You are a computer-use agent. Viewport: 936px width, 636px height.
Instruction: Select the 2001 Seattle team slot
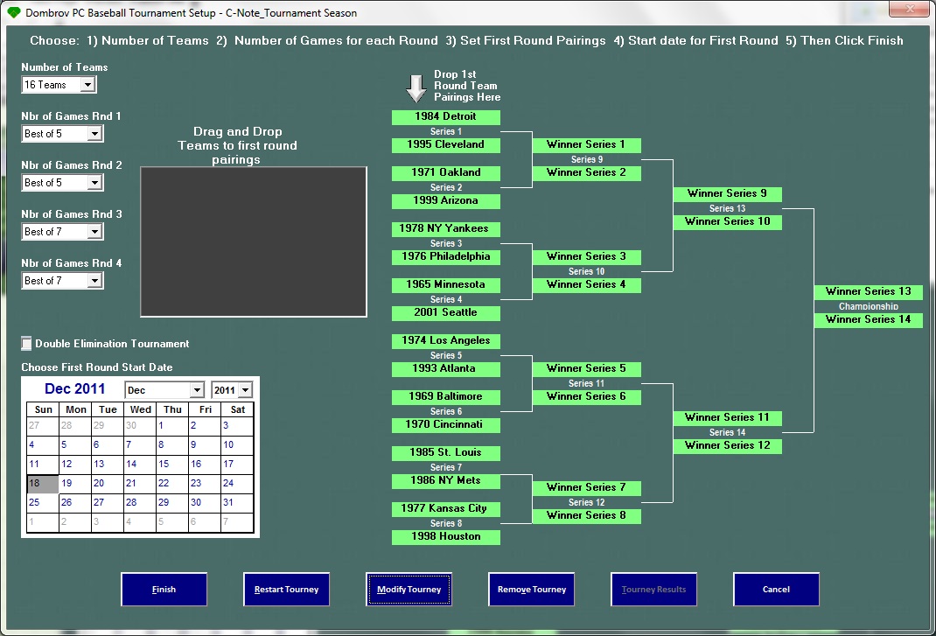(446, 312)
